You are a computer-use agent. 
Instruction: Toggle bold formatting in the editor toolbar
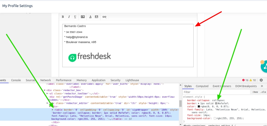tap(63, 17)
